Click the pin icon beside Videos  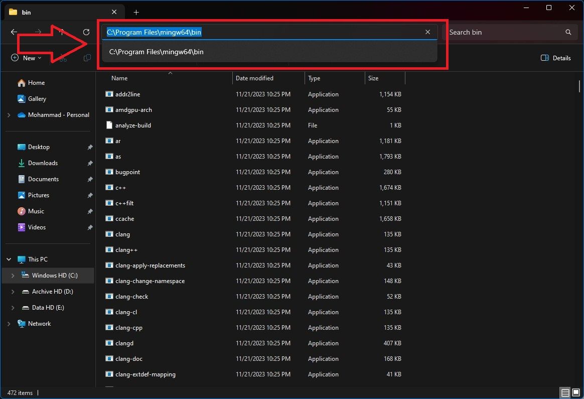[x=90, y=227]
